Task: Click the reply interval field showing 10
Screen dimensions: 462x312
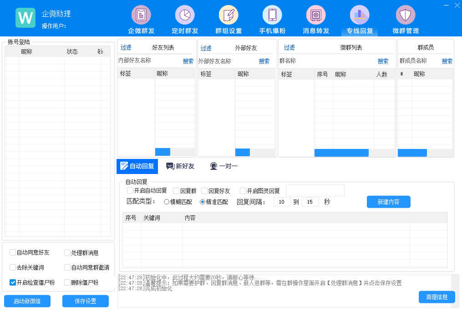Action: coord(282,202)
